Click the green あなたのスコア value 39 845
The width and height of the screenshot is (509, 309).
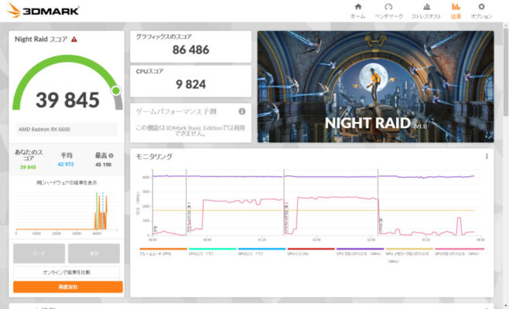pyautogui.click(x=28, y=168)
